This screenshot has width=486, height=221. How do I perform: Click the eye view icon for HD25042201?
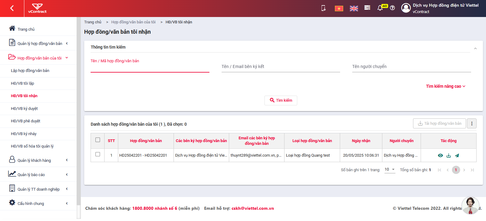[x=440, y=155]
